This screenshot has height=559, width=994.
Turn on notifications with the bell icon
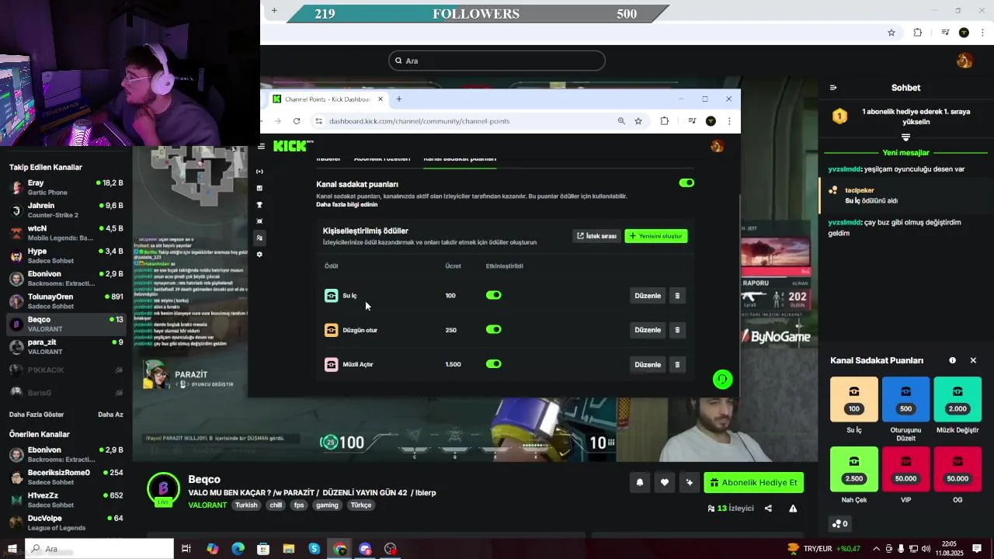(640, 483)
